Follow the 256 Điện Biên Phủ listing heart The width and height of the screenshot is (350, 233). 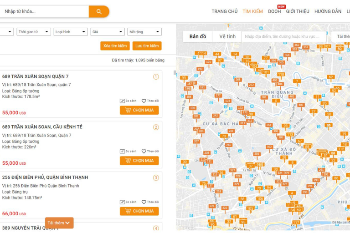pos(144,202)
